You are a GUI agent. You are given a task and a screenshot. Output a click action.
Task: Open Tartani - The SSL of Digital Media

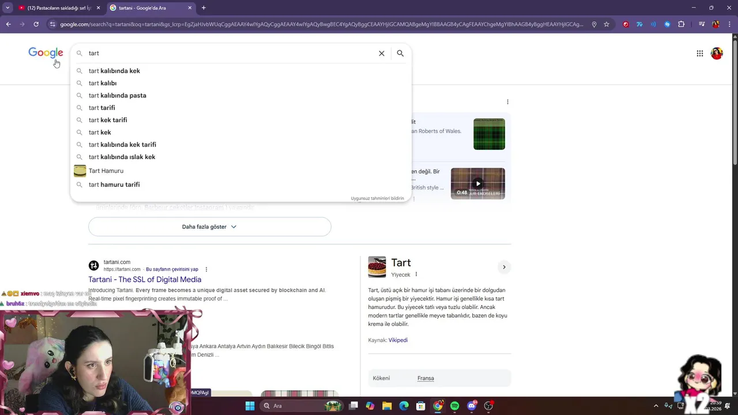[145, 280]
